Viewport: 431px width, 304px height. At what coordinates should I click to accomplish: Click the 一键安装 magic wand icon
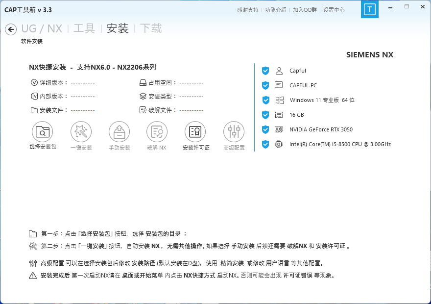click(x=81, y=131)
